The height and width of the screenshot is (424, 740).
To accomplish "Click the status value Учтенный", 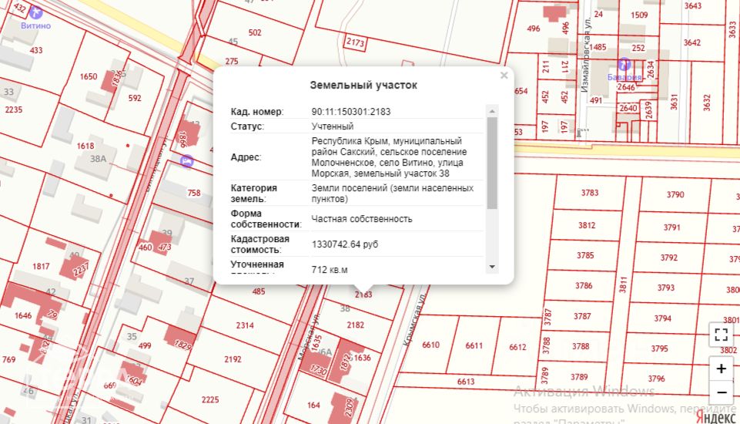I will pos(332,126).
